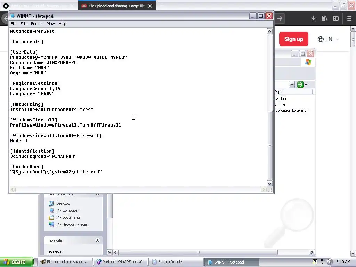356x267 pixels.
Task: Click Explorer horizontal scrollbar left arrow
Action: click(115, 252)
